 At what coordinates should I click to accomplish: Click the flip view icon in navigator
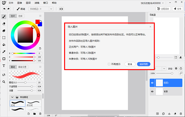[181, 57]
